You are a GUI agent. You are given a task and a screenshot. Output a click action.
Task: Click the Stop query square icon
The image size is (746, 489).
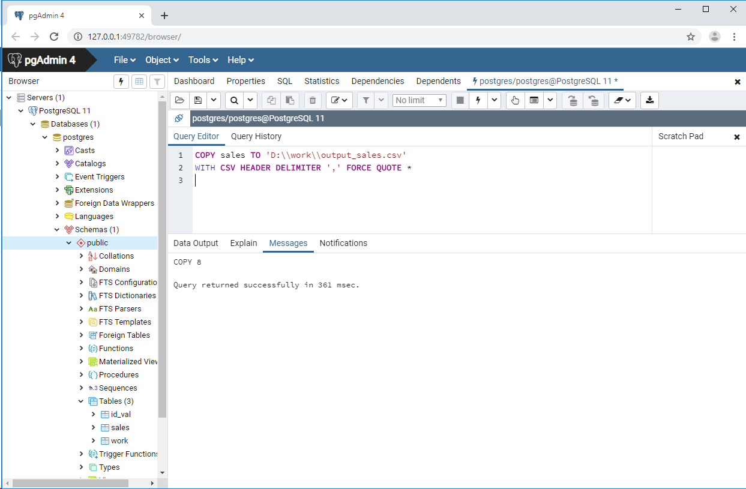pos(460,100)
